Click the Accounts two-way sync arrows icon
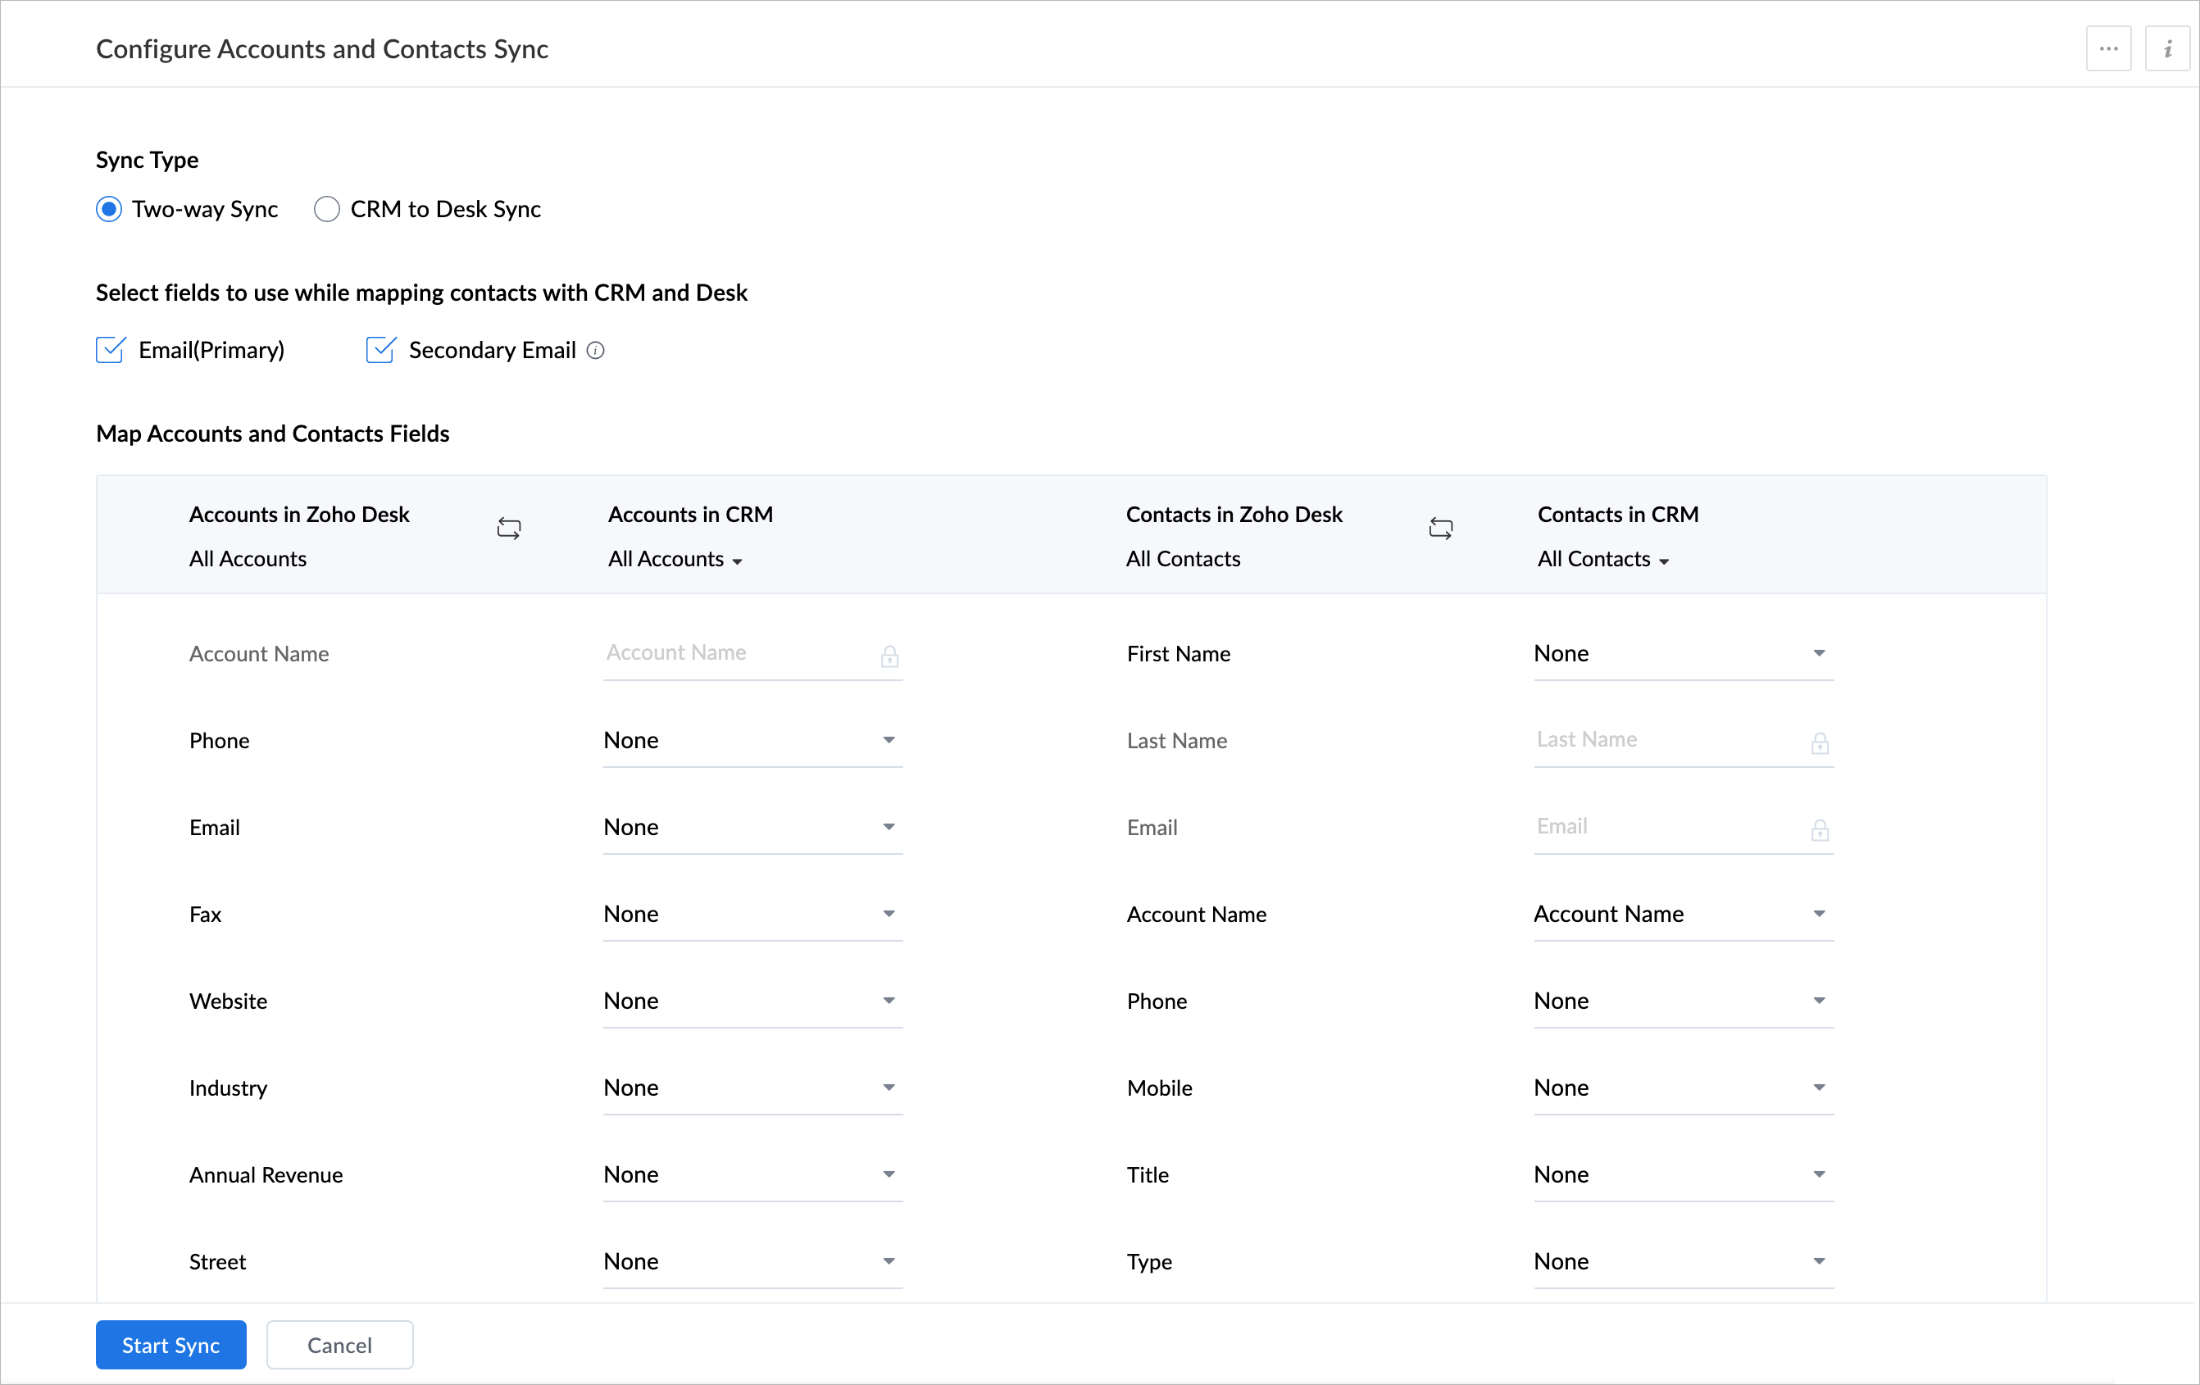This screenshot has height=1385, width=2200. [x=509, y=528]
